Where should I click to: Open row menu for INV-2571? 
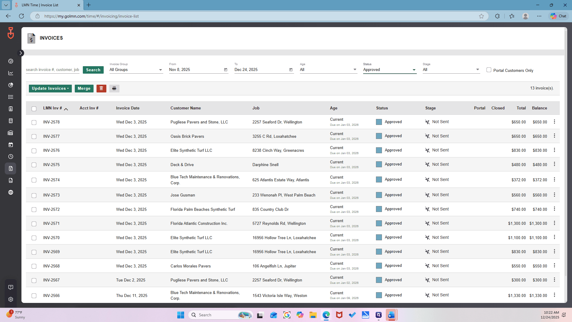click(554, 223)
